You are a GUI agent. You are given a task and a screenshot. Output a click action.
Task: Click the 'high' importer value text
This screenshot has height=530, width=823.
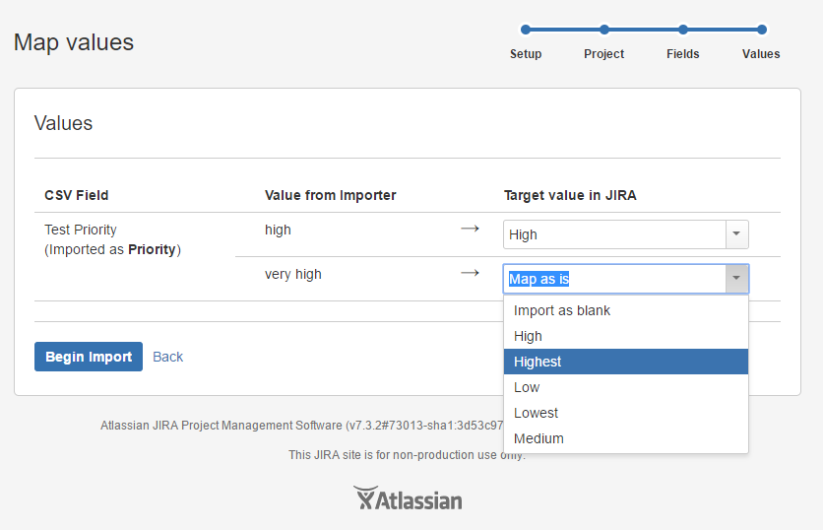(278, 231)
